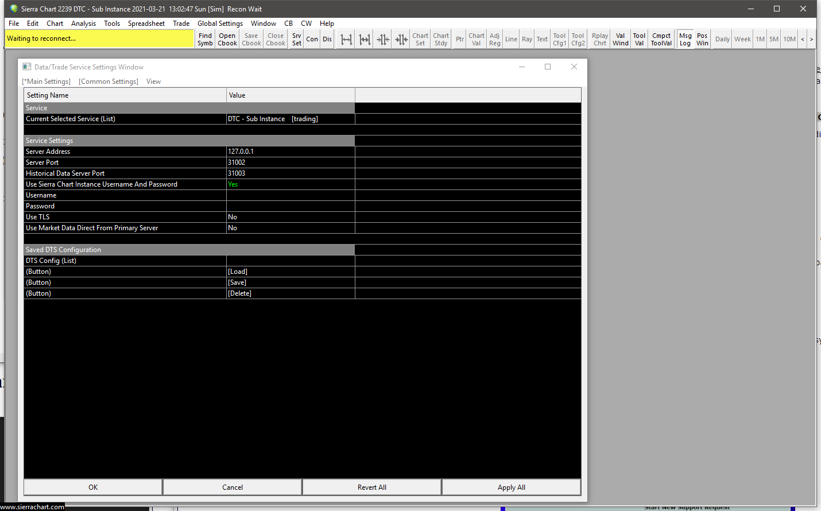Click the Data/Trade Service Settings window icon
This screenshot has width=821, height=511.
26,67
